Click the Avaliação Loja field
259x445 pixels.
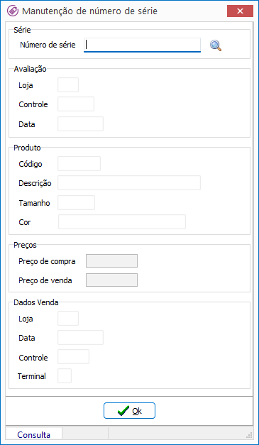68,85
